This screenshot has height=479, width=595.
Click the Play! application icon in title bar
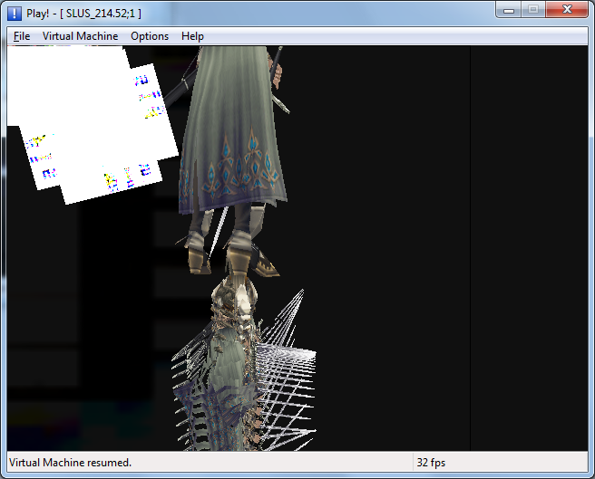click(15, 14)
